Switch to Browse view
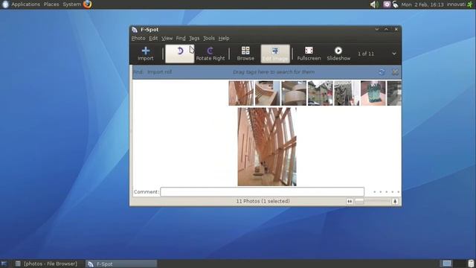 point(245,54)
